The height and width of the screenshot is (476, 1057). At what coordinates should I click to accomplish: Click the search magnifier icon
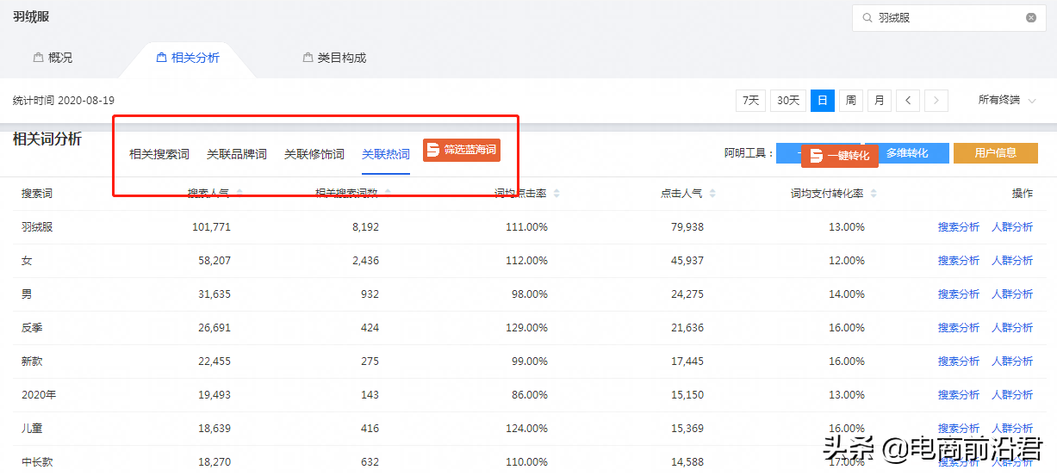pyautogui.click(x=866, y=17)
